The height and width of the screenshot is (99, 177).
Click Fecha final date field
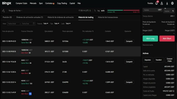[26, 24]
